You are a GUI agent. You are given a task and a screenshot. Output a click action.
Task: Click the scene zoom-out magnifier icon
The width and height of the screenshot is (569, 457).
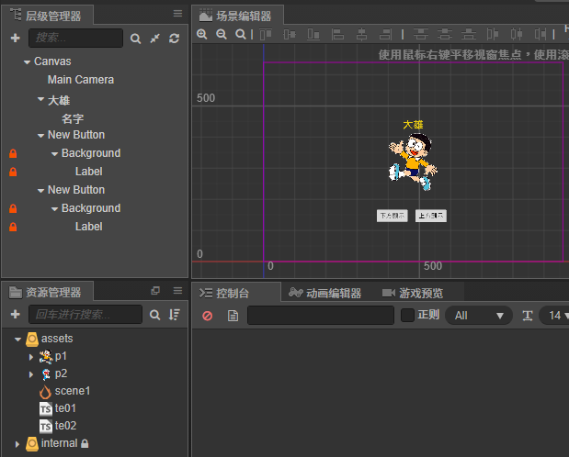click(x=222, y=35)
